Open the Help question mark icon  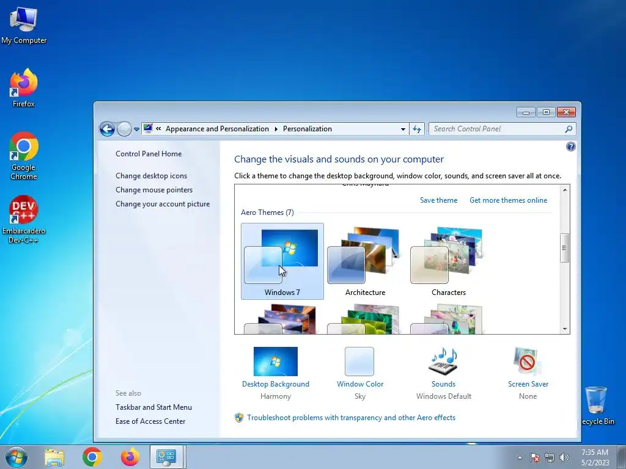[571, 147]
